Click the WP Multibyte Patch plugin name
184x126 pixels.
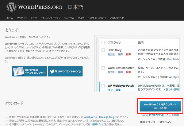pos(121,86)
